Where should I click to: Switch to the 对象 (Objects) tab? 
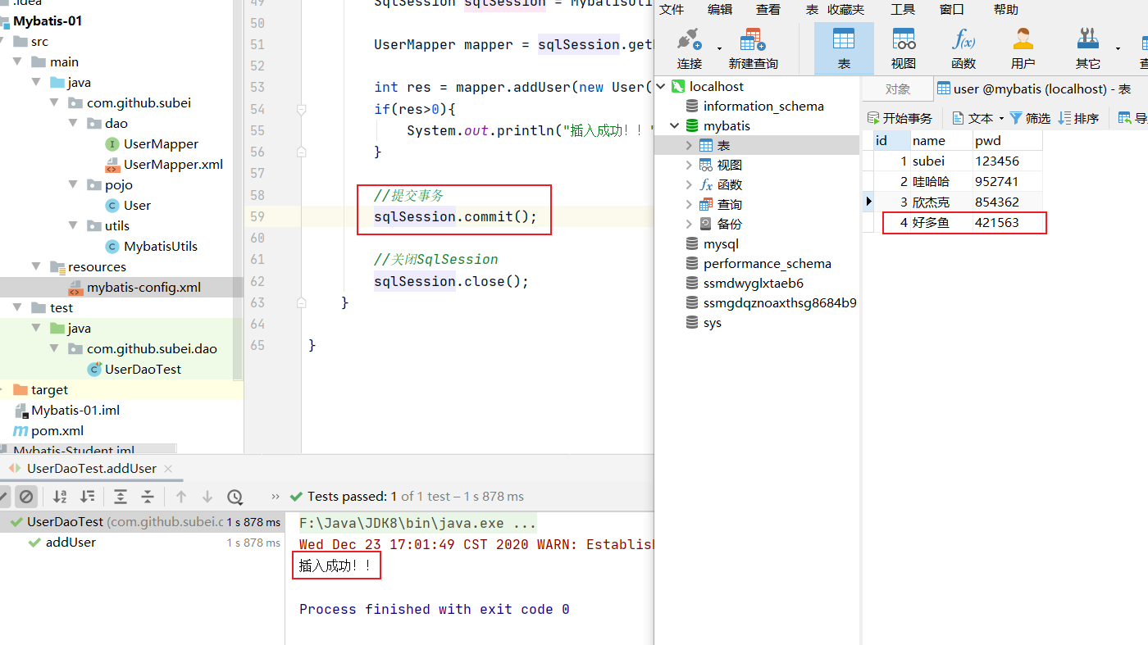(x=897, y=89)
